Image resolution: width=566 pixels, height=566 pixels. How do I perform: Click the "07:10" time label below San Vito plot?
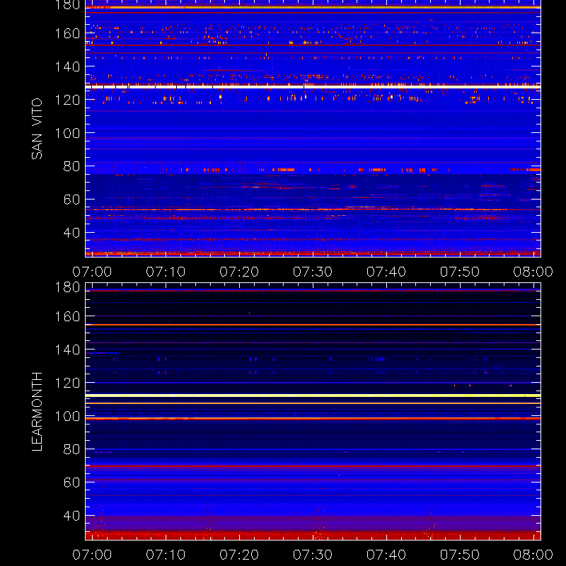pyautogui.click(x=166, y=272)
